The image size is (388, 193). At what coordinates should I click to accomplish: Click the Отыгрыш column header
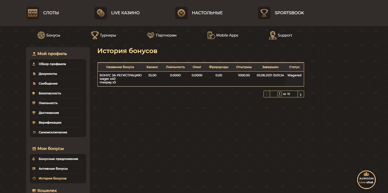click(244, 67)
